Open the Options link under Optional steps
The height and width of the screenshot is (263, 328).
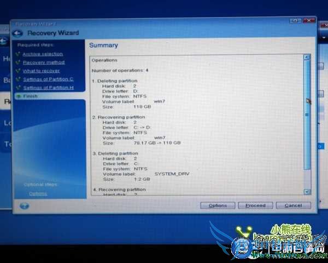point(38,193)
